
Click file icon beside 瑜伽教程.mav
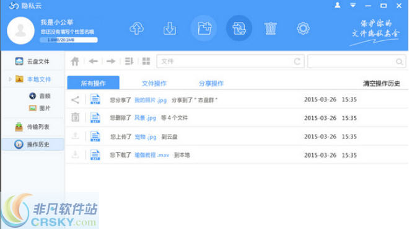tap(95, 155)
